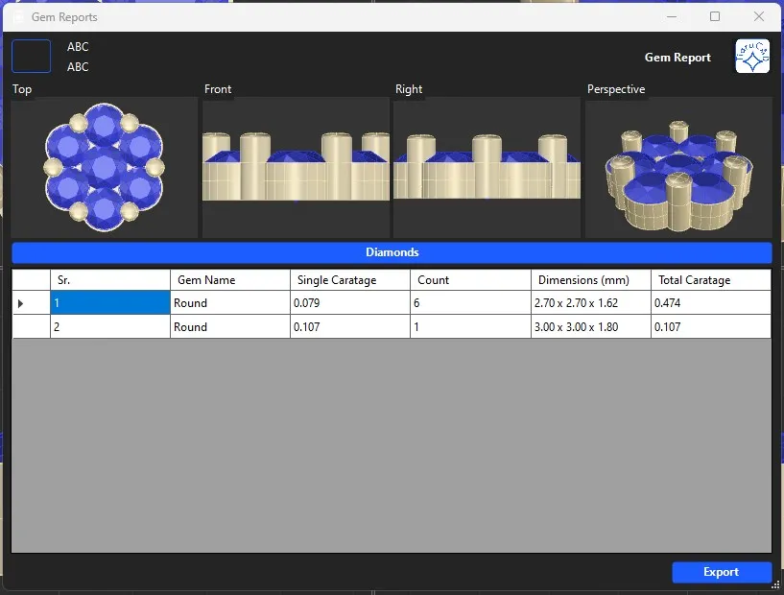
Task: Export the gem report
Action: pyautogui.click(x=722, y=572)
